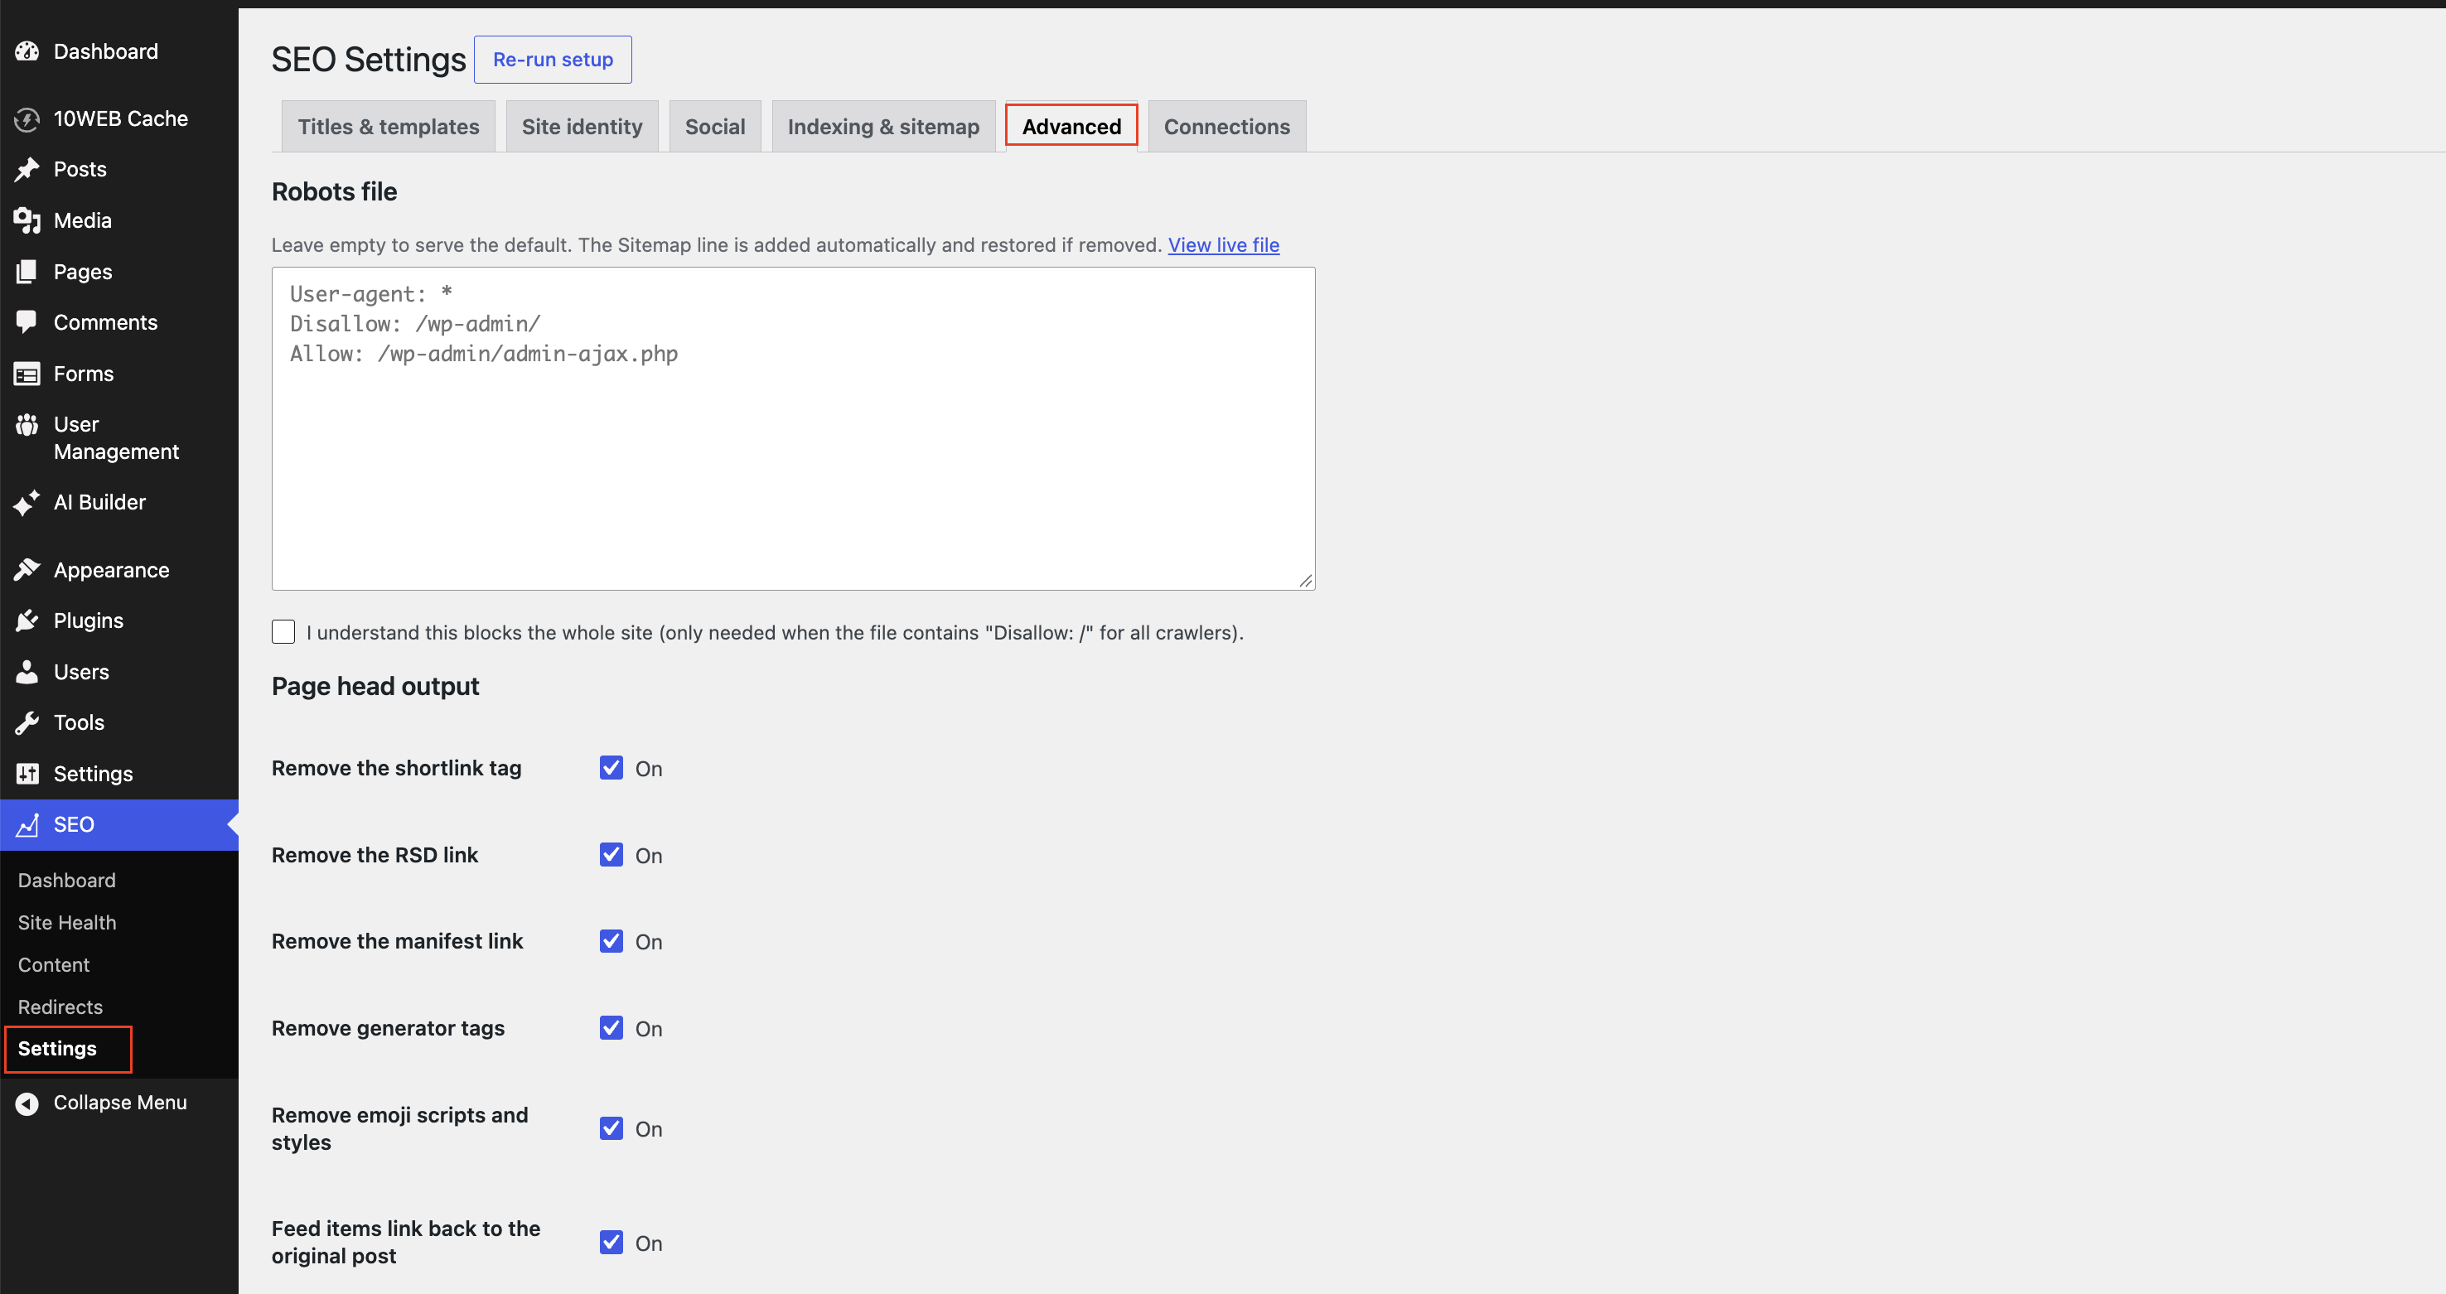2446x1294 pixels.
Task: Click the Dashboard gauge icon in sidebar
Action: coord(27,51)
